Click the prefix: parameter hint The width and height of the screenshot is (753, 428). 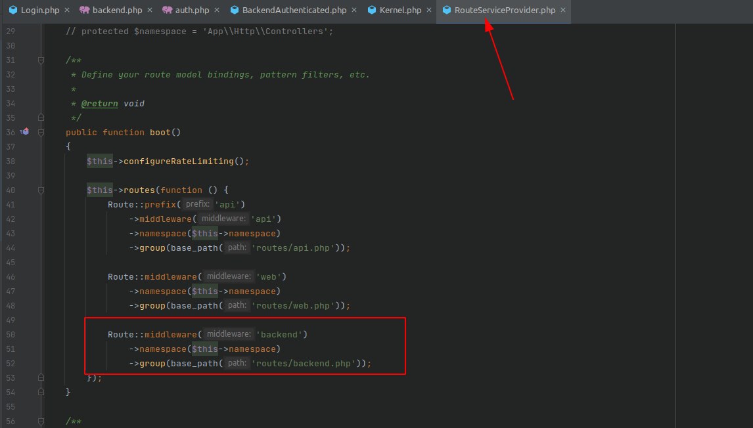(x=197, y=204)
